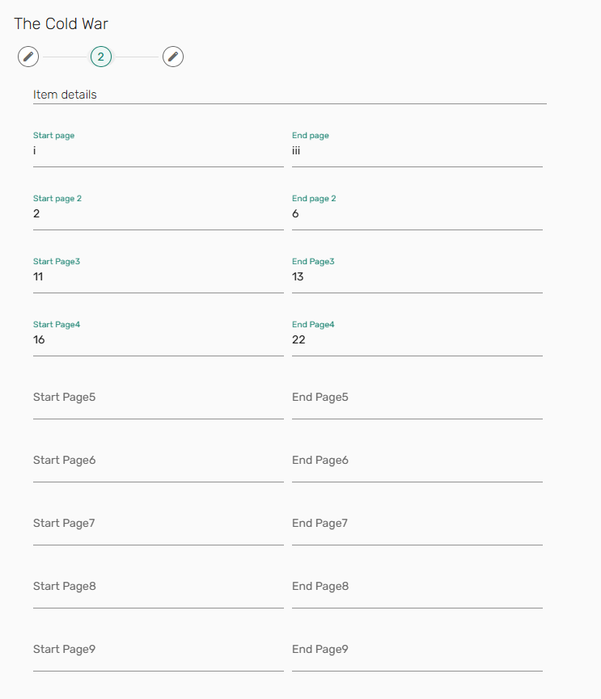Click the Start page field containing i
This screenshot has height=699, width=601.
158,151
